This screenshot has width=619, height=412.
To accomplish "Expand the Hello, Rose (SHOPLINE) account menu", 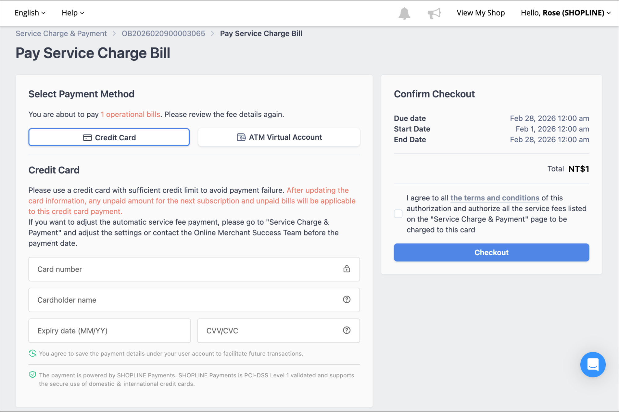I will 565,13.
